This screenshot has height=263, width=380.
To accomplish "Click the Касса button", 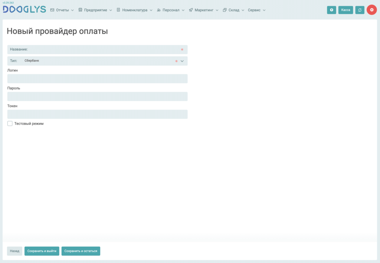I will pyautogui.click(x=345, y=10).
